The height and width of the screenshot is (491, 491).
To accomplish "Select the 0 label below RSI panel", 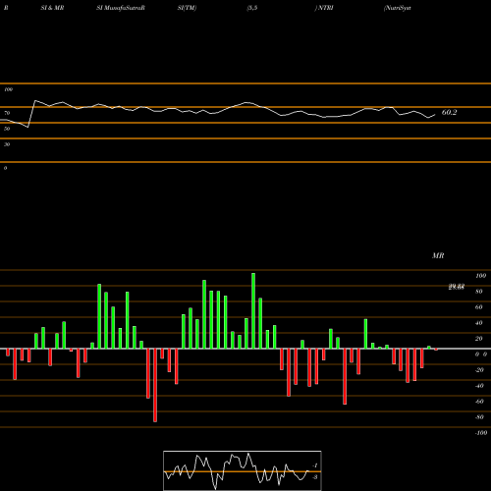I will pyautogui.click(x=5, y=168).
